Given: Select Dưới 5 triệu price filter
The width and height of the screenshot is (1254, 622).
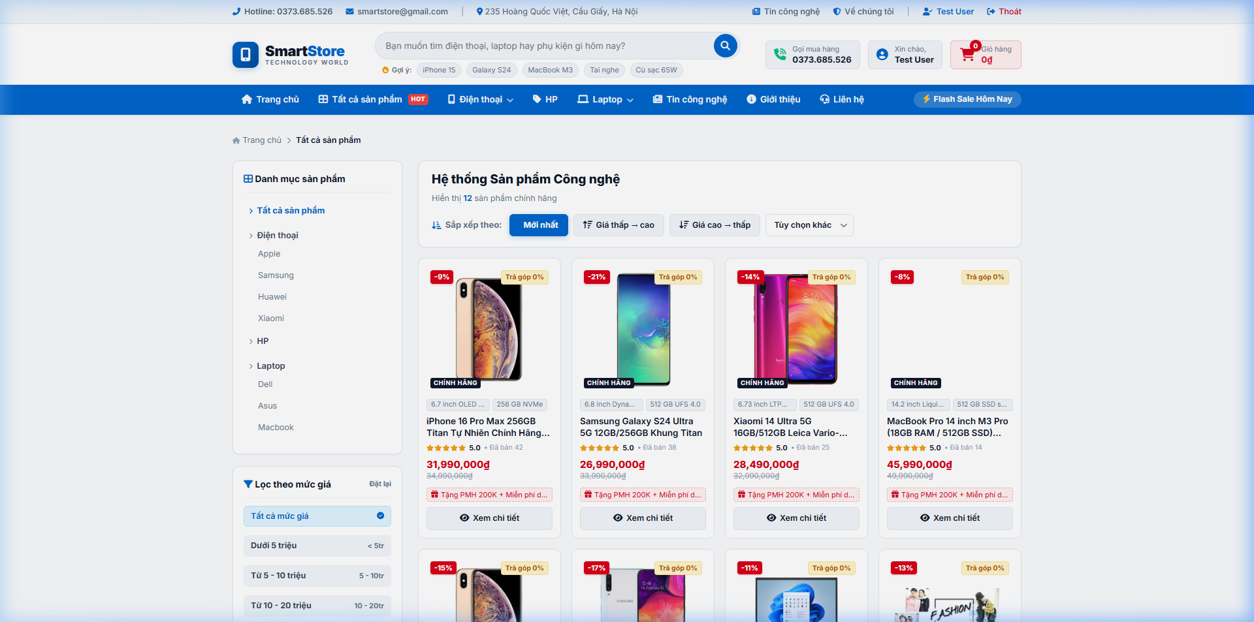Looking at the screenshot, I should (x=317, y=546).
